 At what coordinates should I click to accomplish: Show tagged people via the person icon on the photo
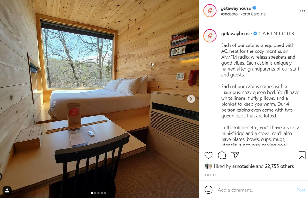(7, 190)
